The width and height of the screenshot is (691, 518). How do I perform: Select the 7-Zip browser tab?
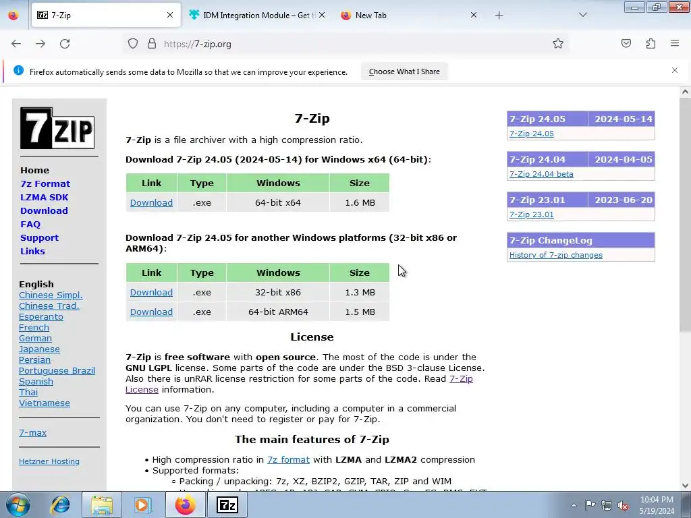(106, 16)
